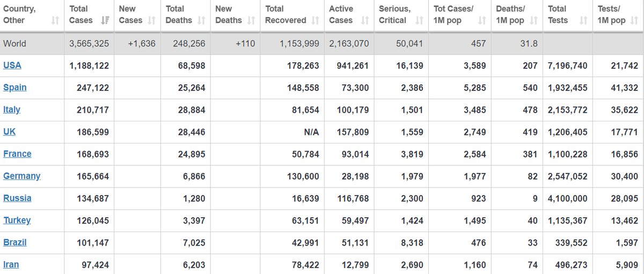The height and width of the screenshot is (274, 644).
Task: Sort by Active Cases sort icon
Action: 365,20
